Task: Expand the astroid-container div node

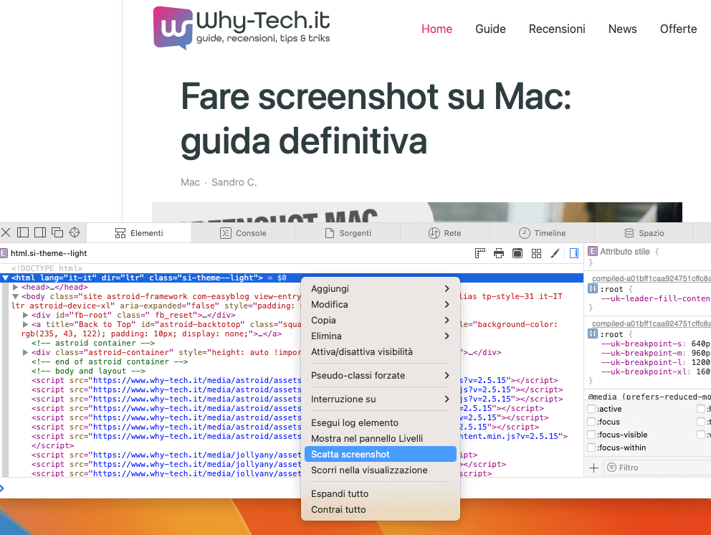Action: (x=25, y=352)
